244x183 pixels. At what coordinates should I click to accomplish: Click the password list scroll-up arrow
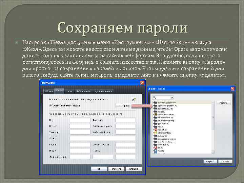point(213,102)
